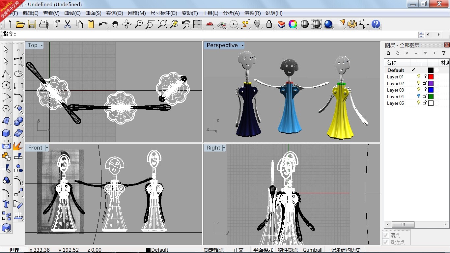The image size is (450, 253).
Task: Paste from clipboard using the clipboard icon
Action: coord(91,24)
